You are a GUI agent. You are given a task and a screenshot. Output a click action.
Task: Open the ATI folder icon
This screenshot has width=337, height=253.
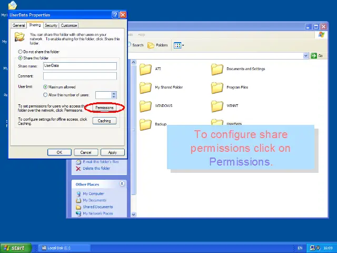tap(145, 69)
